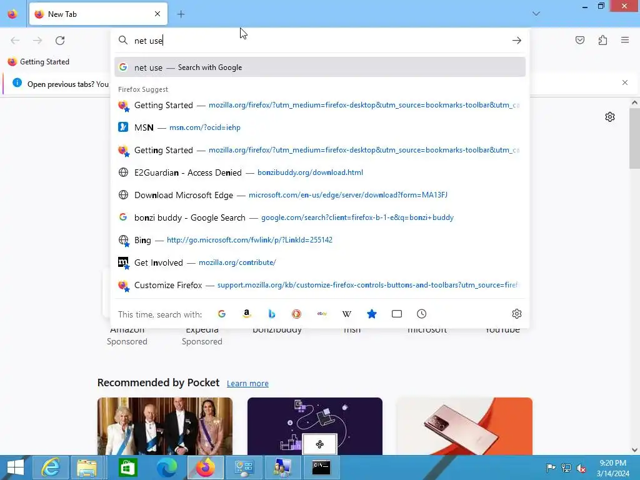Select net use Search with Google suggestion
The image size is (640, 480).
pyautogui.click(x=319, y=67)
